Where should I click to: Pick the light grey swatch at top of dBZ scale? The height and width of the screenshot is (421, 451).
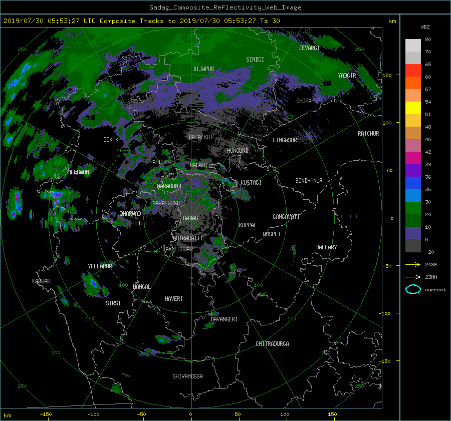click(x=413, y=45)
